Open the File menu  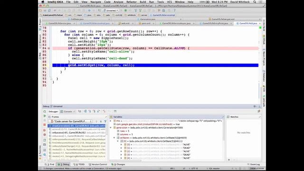coord(68,2)
